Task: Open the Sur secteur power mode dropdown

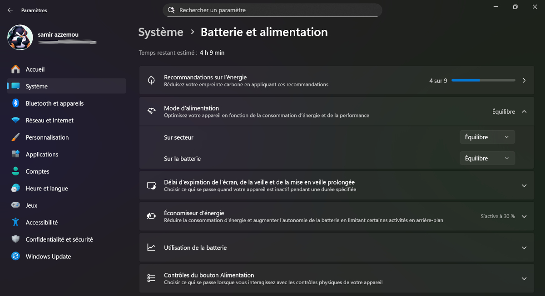Action: (487, 137)
